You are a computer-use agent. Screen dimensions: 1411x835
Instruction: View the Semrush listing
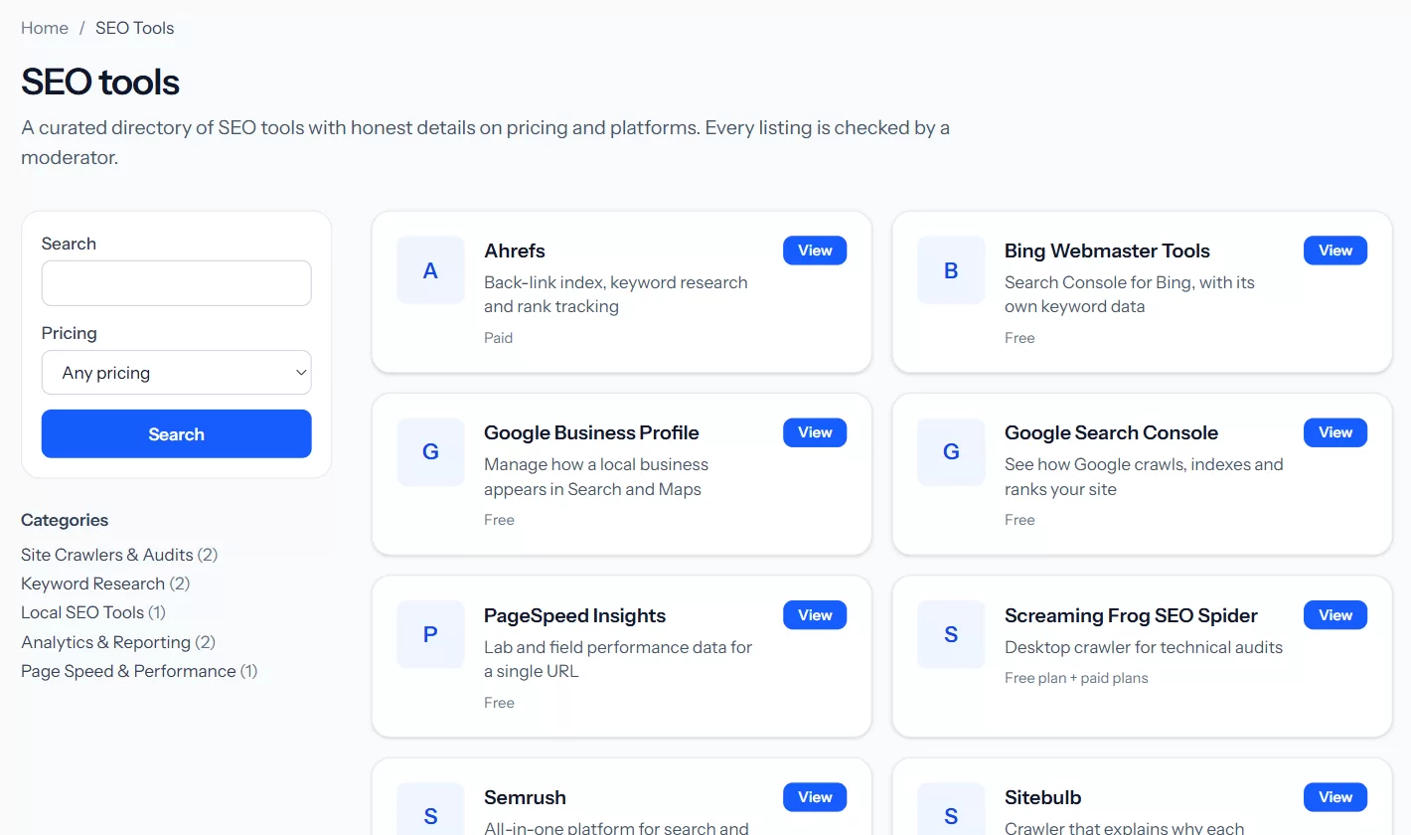(x=815, y=797)
